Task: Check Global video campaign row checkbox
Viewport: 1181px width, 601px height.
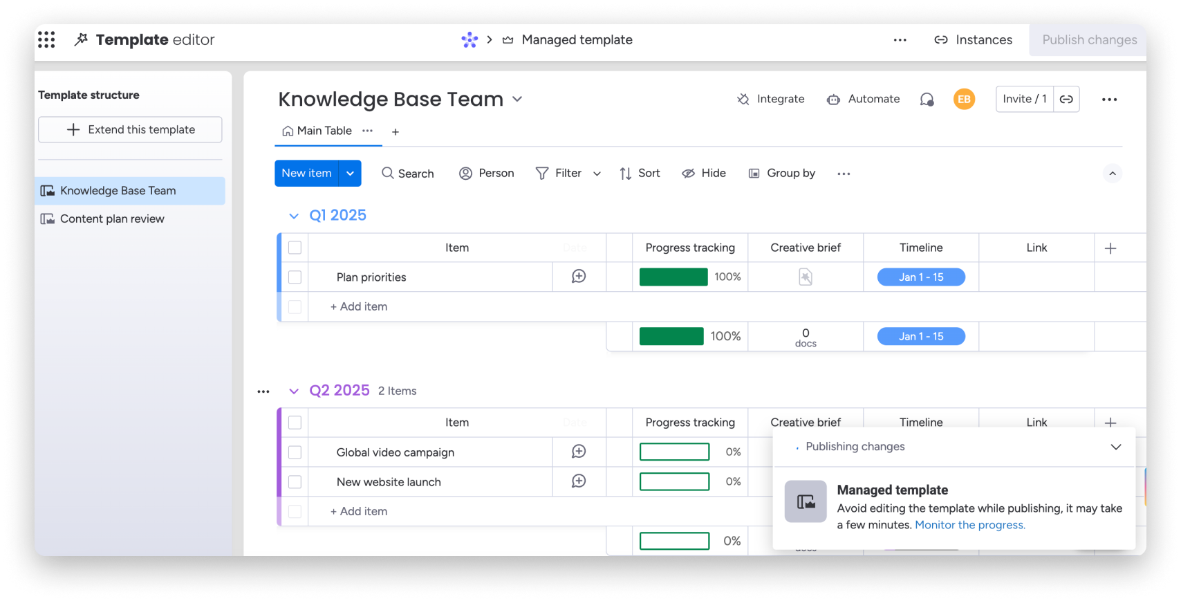Action: pyautogui.click(x=295, y=452)
